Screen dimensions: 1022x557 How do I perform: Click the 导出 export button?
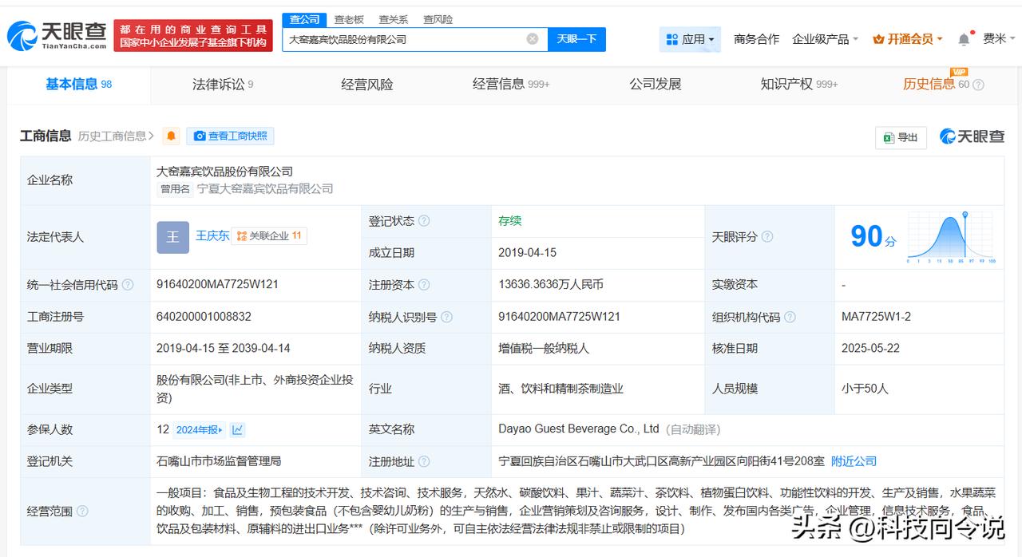(901, 138)
